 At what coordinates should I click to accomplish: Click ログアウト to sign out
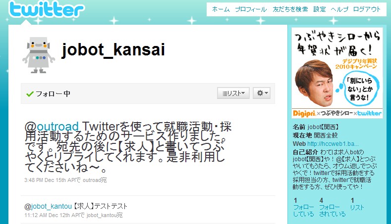click(367, 9)
